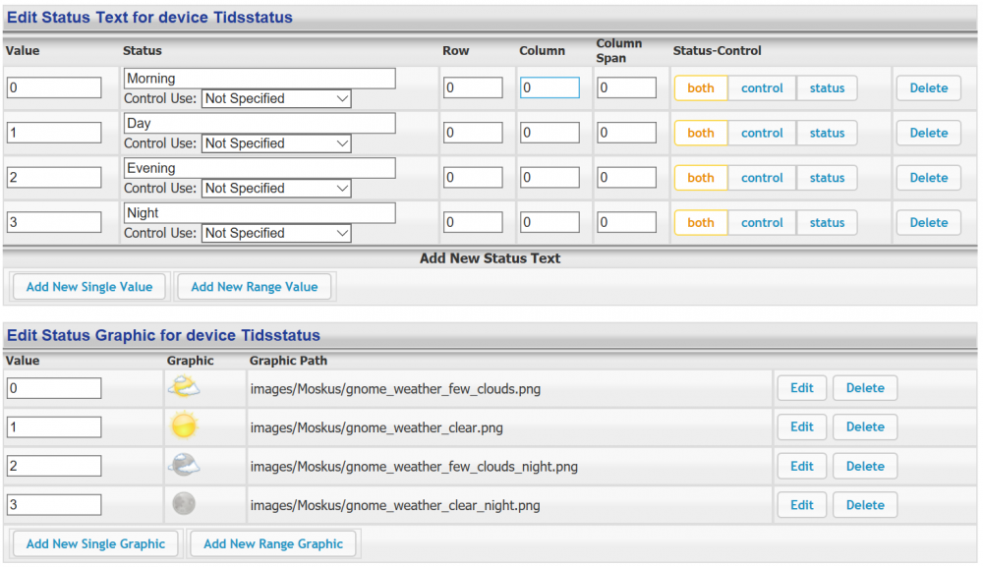Click the clear night moon graphic icon
983x567 pixels.
[x=184, y=504]
